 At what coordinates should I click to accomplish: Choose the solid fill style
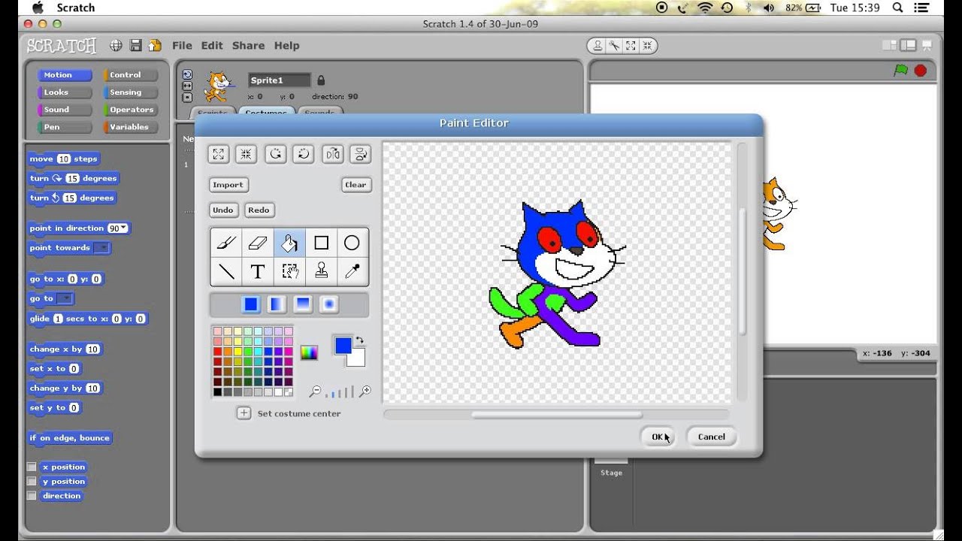click(251, 304)
